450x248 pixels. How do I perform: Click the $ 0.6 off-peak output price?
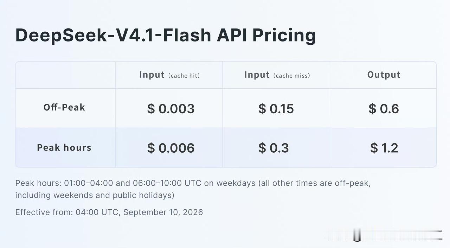384,109
